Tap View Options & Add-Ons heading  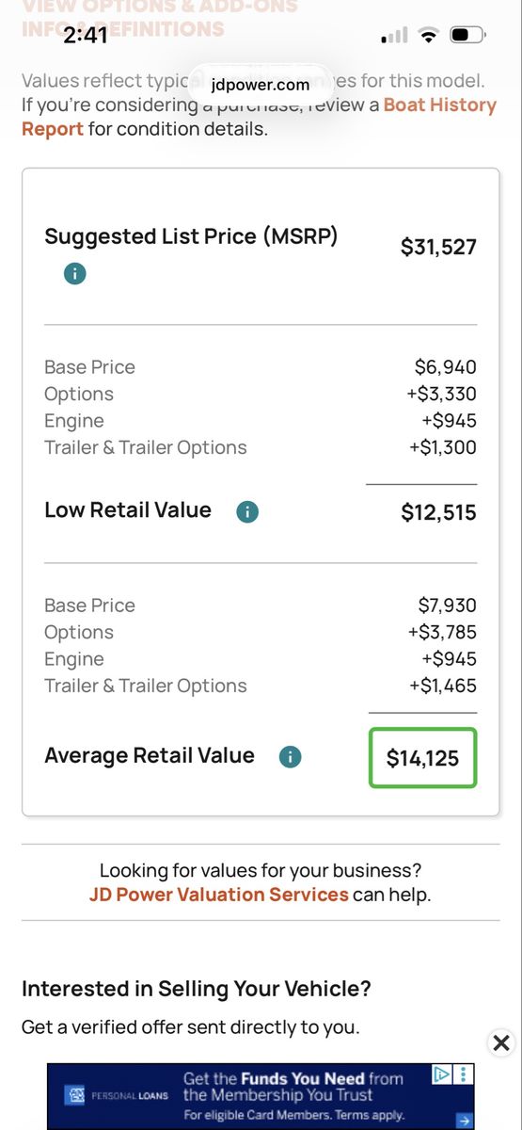click(160, 8)
